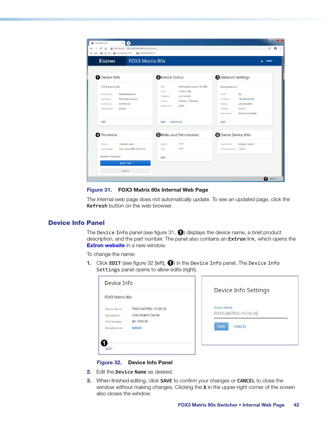Click the browser address bar URL

click(142, 48)
